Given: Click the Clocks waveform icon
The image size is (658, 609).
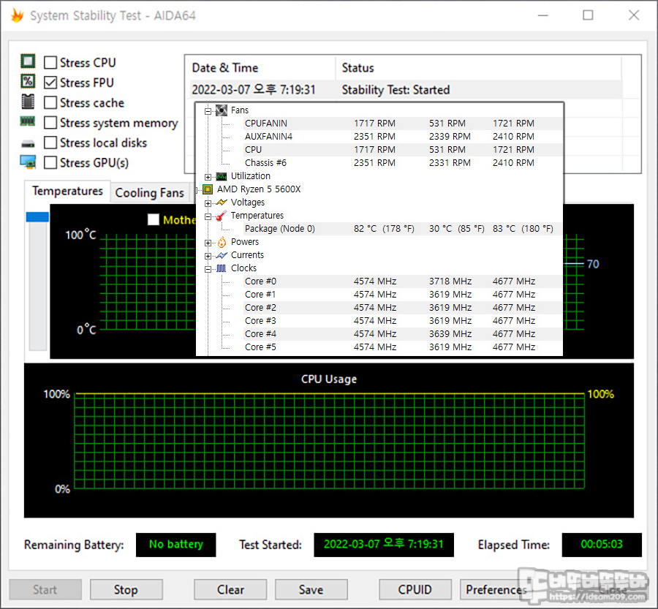Looking at the screenshot, I should click(x=221, y=268).
